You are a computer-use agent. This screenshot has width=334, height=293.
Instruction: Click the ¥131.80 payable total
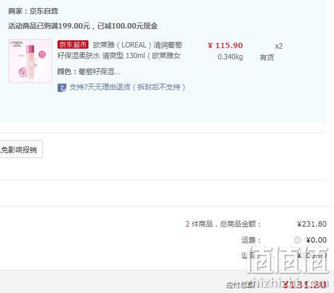click(x=304, y=285)
